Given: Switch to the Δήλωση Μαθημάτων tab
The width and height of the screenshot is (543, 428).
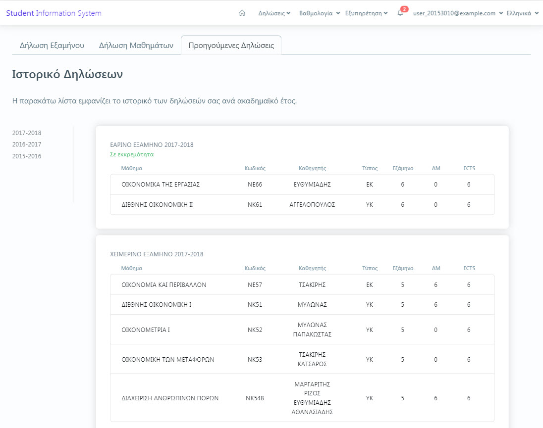Looking at the screenshot, I should tap(136, 45).
